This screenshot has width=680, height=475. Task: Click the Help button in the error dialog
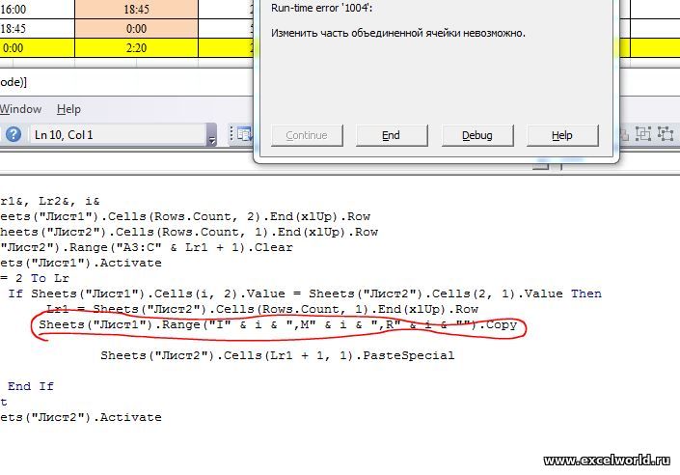(562, 136)
